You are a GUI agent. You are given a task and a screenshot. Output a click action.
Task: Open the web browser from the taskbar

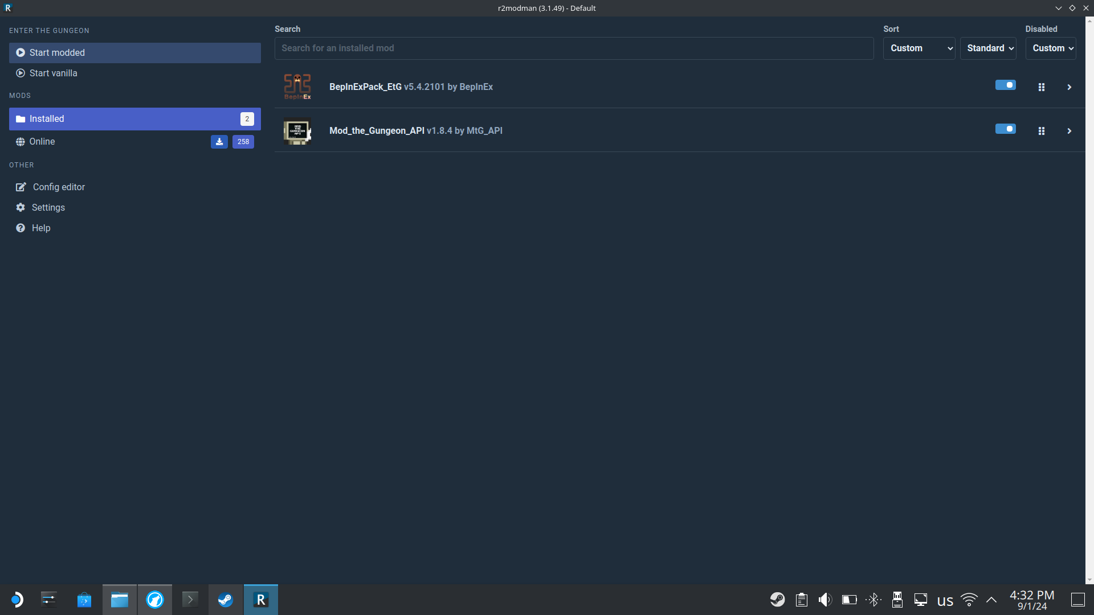155,600
